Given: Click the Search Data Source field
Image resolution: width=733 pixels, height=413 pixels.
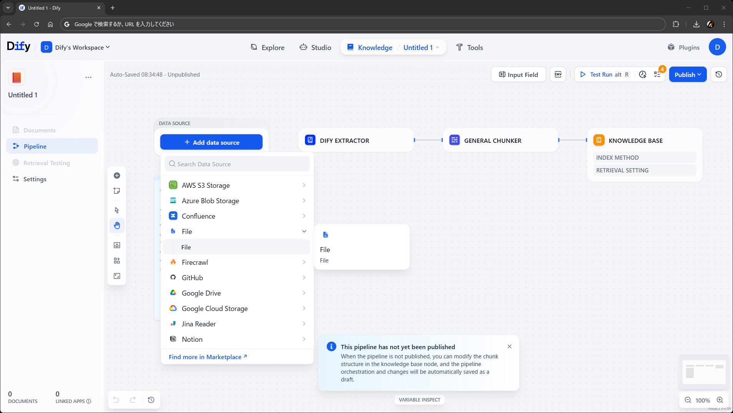Looking at the screenshot, I should (x=237, y=164).
